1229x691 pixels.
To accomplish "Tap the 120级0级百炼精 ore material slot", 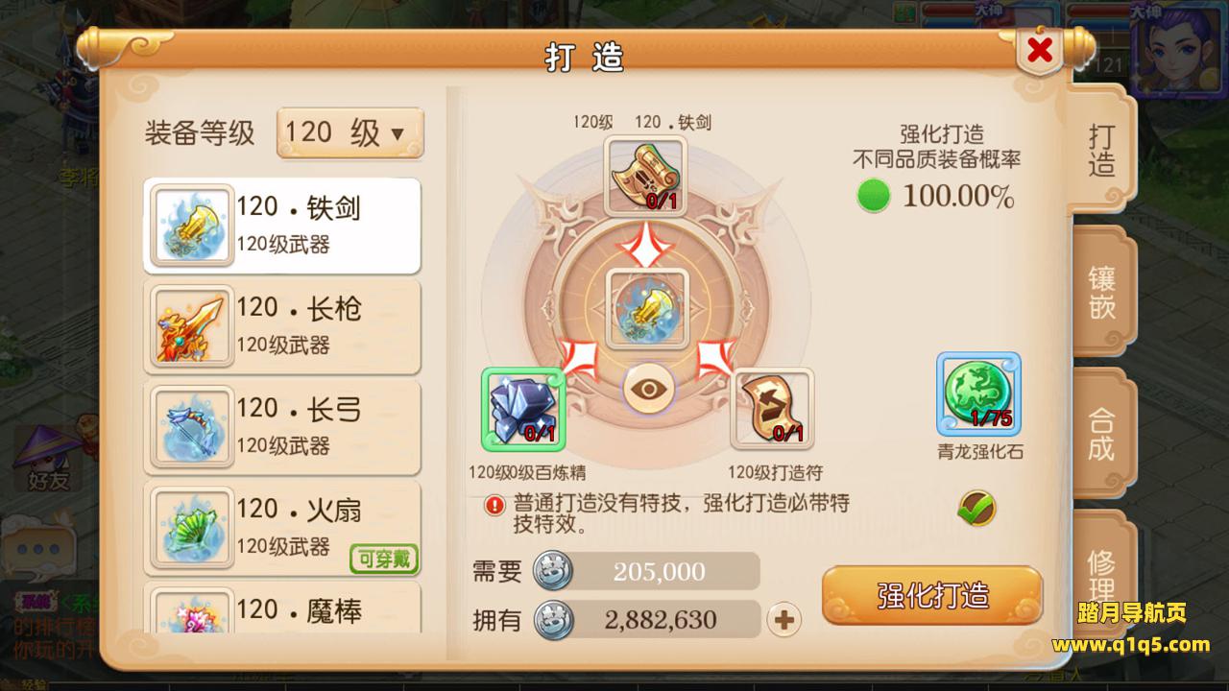I will click(522, 409).
